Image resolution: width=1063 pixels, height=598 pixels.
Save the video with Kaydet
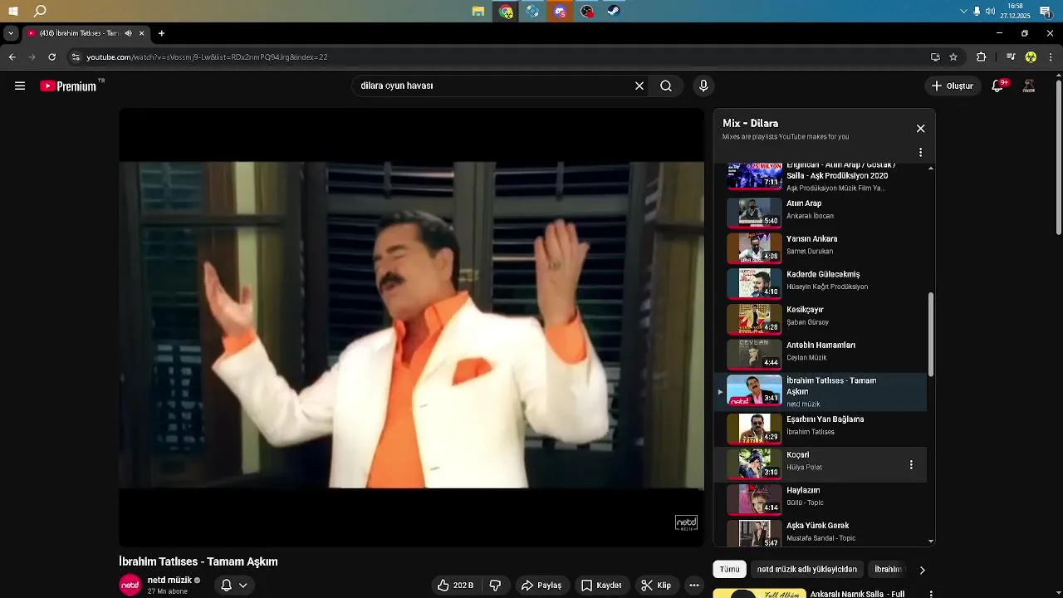click(x=601, y=586)
